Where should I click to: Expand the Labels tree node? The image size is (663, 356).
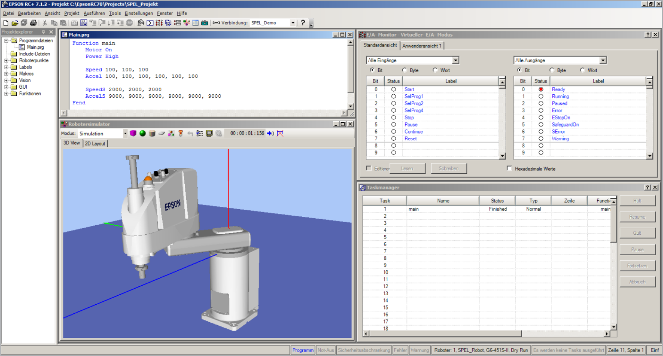click(x=6, y=67)
